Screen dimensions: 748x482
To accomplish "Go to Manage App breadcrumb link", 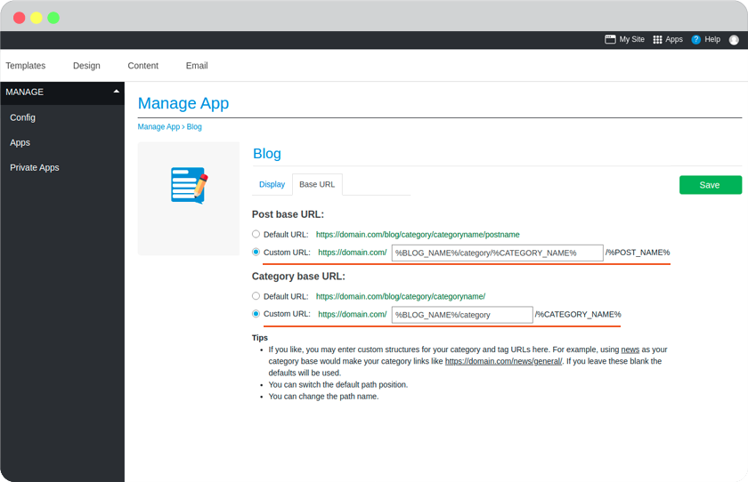I will click(x=159, y=126).
